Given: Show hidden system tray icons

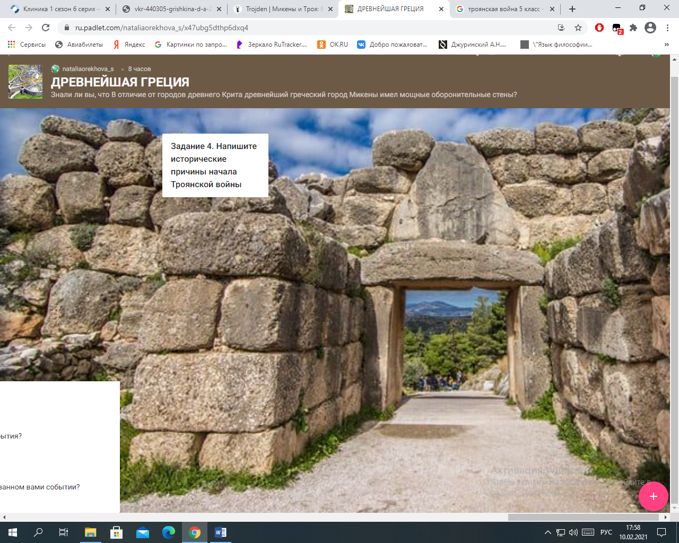Looking at the screenshot, I should tap(548, 532).
